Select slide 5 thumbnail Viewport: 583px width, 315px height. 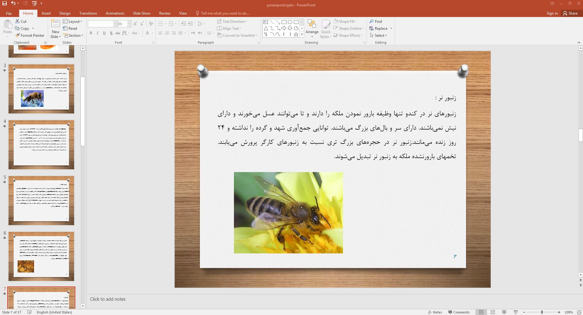coord(41,201)
